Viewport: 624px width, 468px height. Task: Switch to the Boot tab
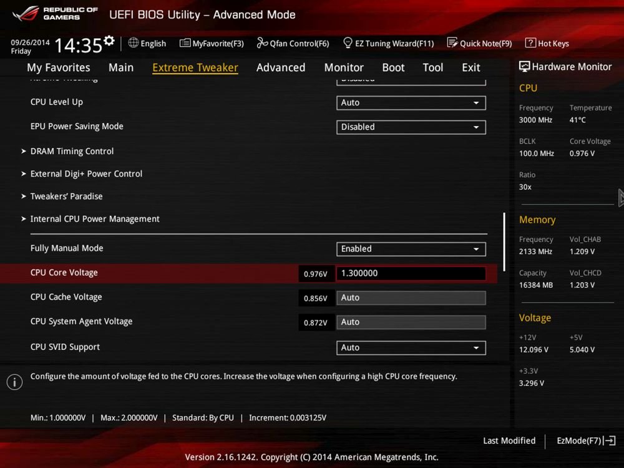393,67
